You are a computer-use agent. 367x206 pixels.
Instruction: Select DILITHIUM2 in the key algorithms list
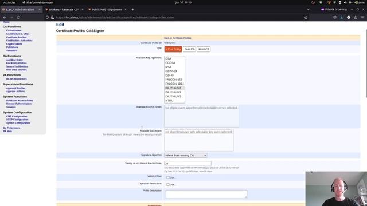pos(174,88)
